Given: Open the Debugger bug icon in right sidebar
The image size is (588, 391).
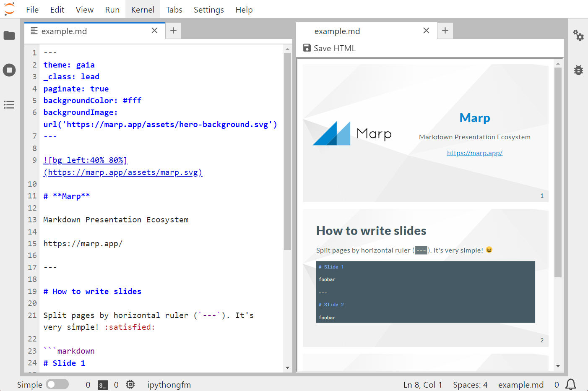Looking at the screenshot, I should point(578,70).
